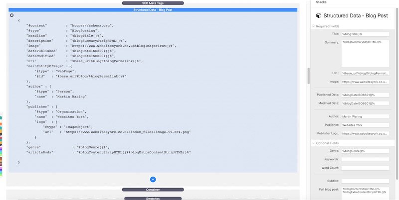
Task: Edit the Publisher field showing Websites York
Action: [365, 125]
